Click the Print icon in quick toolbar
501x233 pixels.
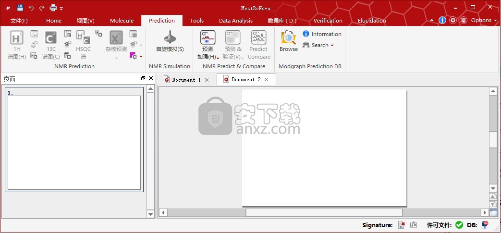53,8
